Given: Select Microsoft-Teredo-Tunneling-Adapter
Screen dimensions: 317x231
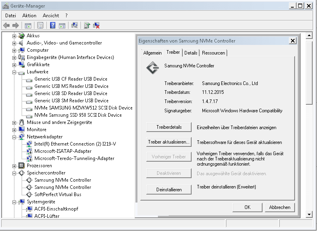Looking at the screenshot, I should [74, 158].
